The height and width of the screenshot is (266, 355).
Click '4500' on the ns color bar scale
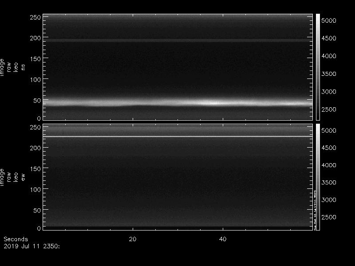329,38
